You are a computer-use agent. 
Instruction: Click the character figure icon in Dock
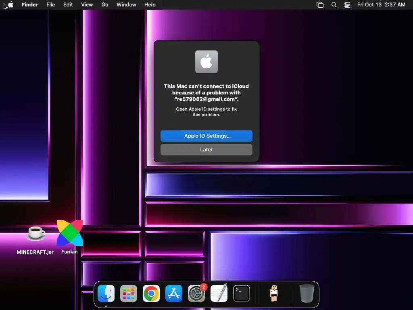pos(274,293)
